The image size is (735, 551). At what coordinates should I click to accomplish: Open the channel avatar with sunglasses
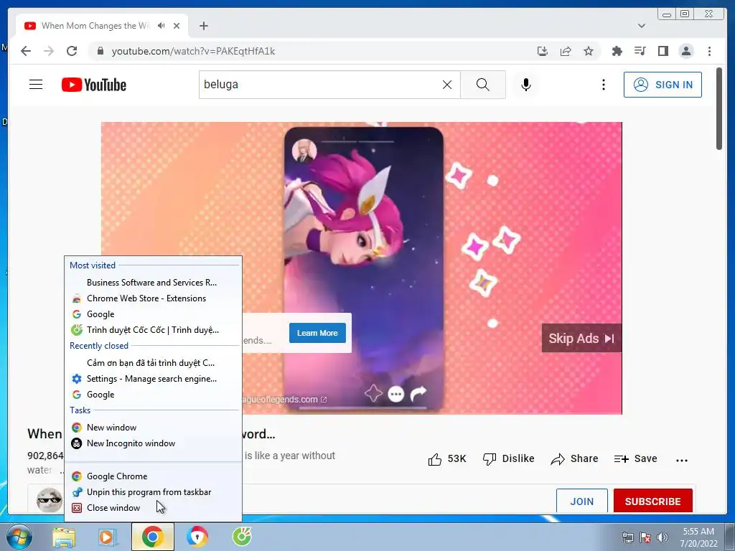[x=50, y=499]
